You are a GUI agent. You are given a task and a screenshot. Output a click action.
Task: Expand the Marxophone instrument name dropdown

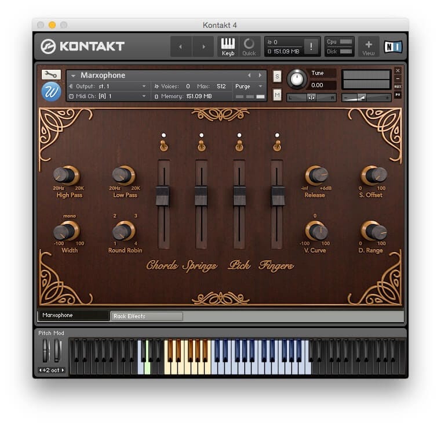(x=73, y=75)
